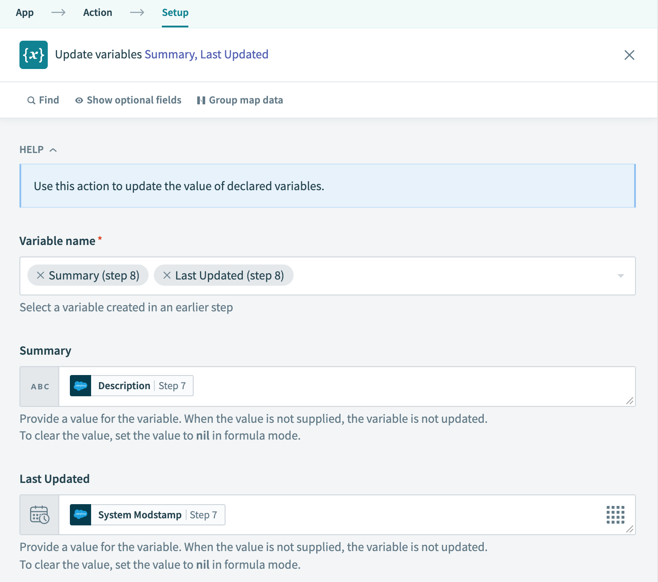Go to the App step tab
Image resolution: width=658 pixels, height=582 pixels.
25,13
